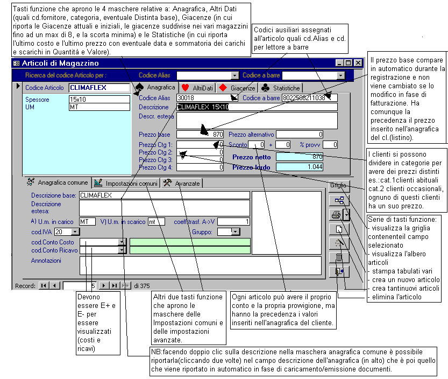The width and height of the screenshot is (448, 379).
Task: Close the Articoli di Magazzino window
Action: [x=358, y=63]
